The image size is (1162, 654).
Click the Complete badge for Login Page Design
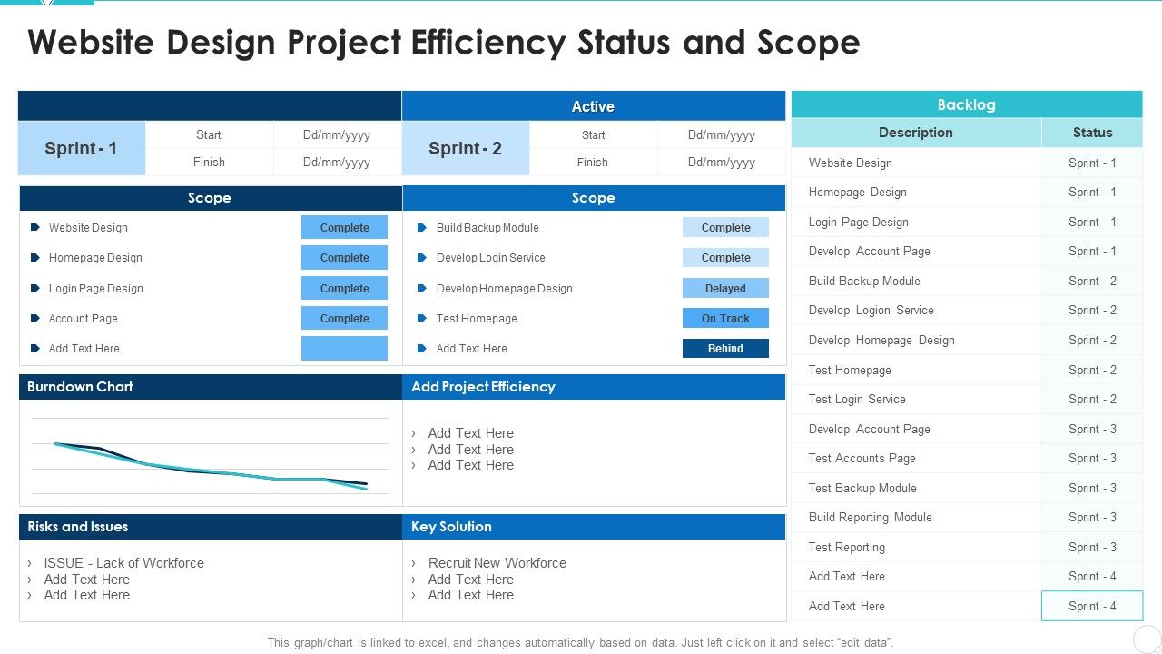point(344,288)
